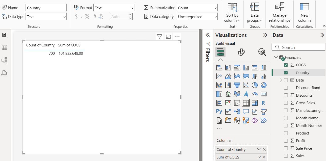
Task: Check the Gross Sales field checkbox
Action: (286, 103)
